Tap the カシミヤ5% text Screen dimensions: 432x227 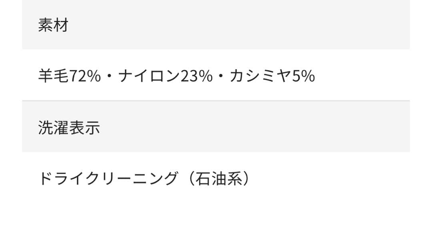point(272,76)
